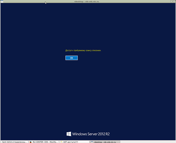
Task: Click the mail icon beside Sent in the taskbar
Action: point(1,142)
